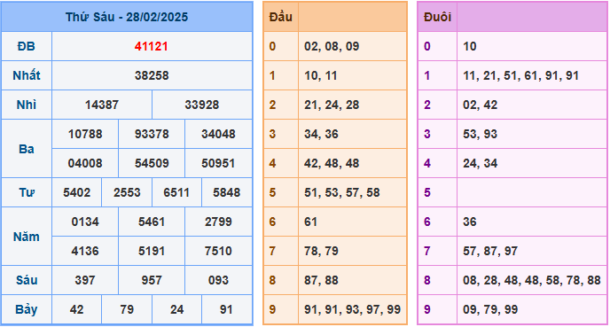Select Đuôi values 57, 87, 97
The height and width of the screenshot is (327, 610).
point(490,251)
